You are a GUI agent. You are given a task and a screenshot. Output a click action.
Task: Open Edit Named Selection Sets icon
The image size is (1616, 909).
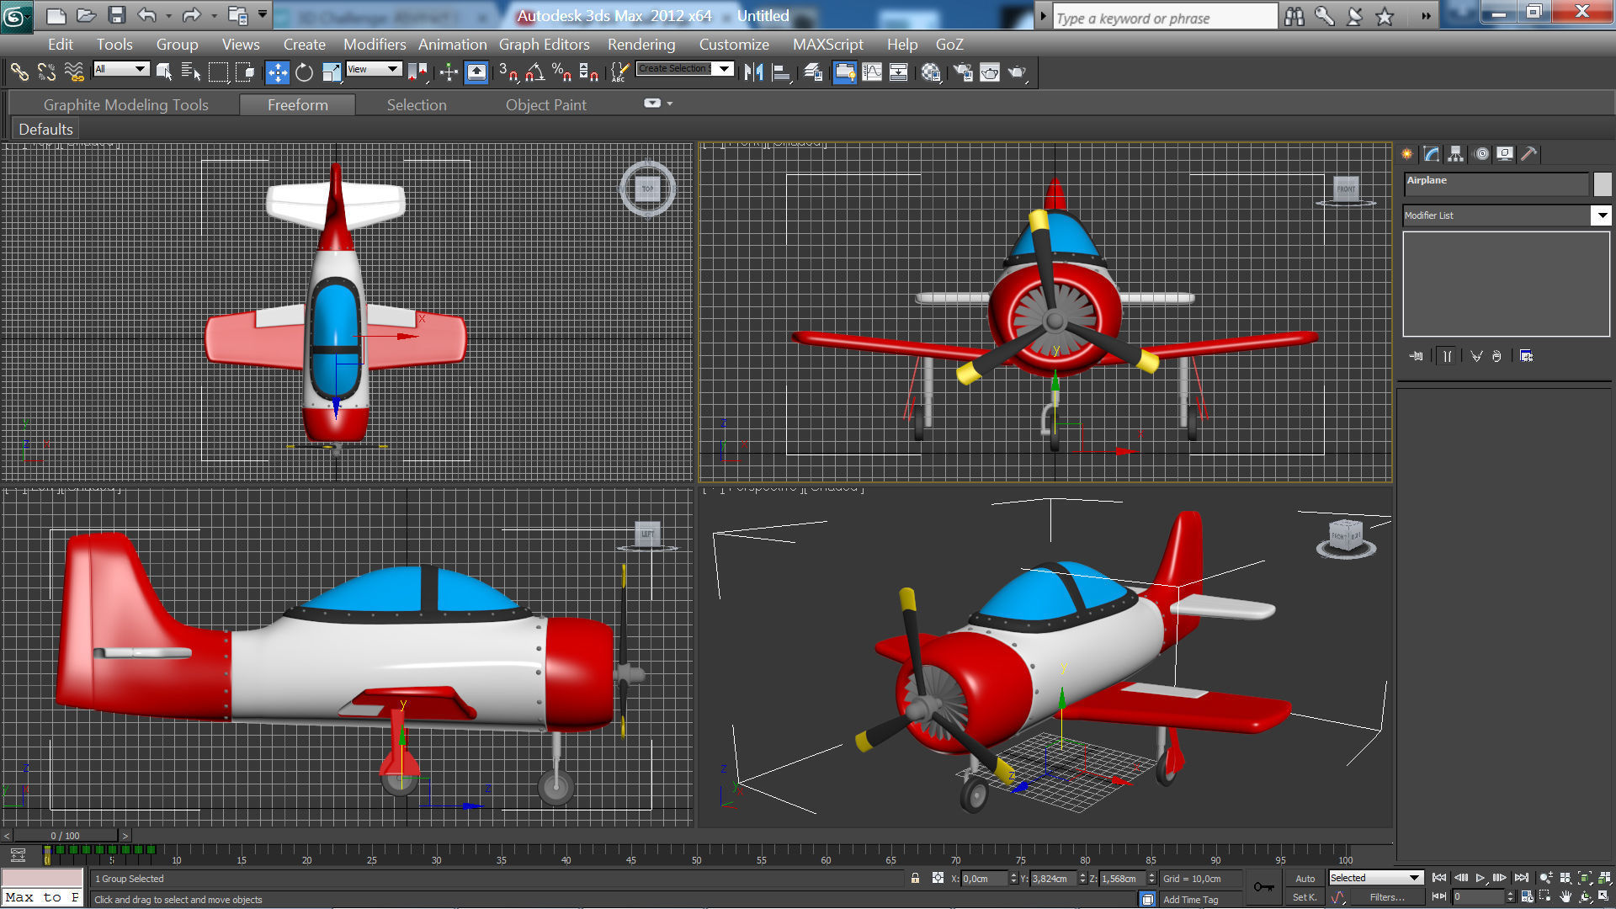click(x=619, y=72)
